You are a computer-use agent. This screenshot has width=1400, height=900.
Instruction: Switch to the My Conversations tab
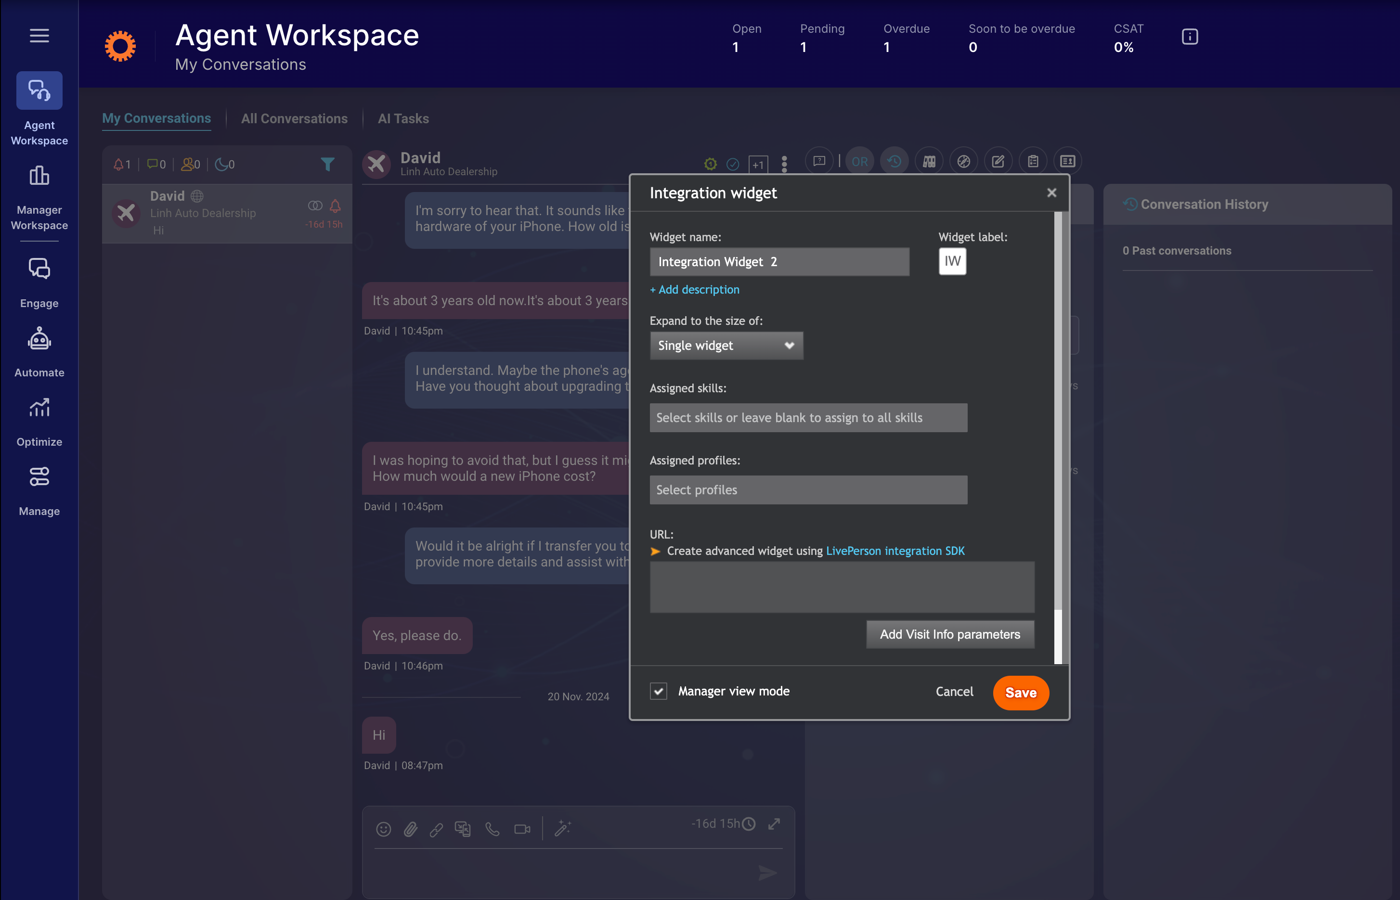(x=156, y=118)
